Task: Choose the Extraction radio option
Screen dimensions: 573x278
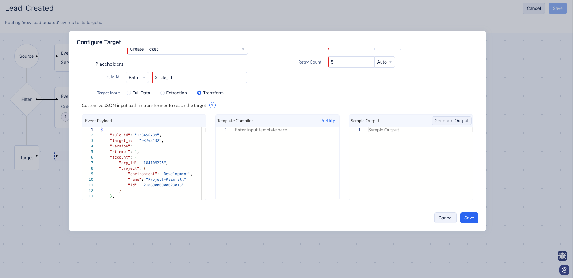Action: 162,93
